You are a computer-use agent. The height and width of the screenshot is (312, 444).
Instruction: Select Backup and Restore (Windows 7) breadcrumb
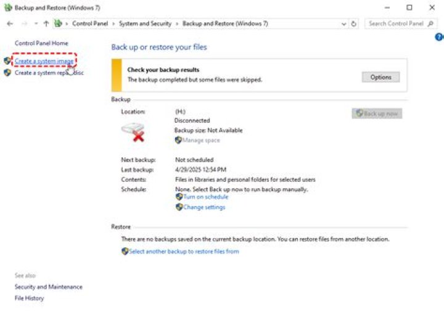225,24
